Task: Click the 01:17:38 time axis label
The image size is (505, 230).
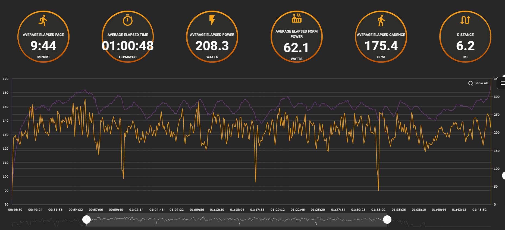Action: (x=257, y=210)
